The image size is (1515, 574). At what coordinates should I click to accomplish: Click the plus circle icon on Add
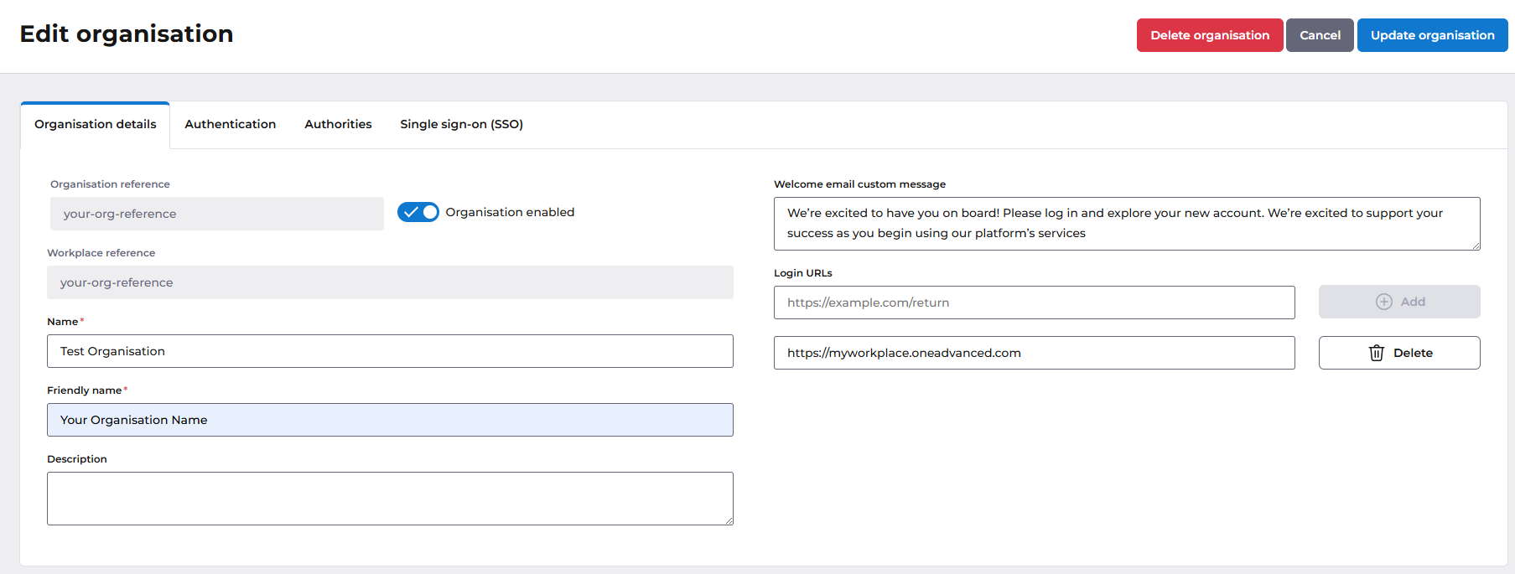(x=1383, y=302)
